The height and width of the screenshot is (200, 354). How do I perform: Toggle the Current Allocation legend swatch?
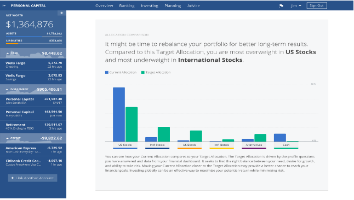[x=107, y=72]
